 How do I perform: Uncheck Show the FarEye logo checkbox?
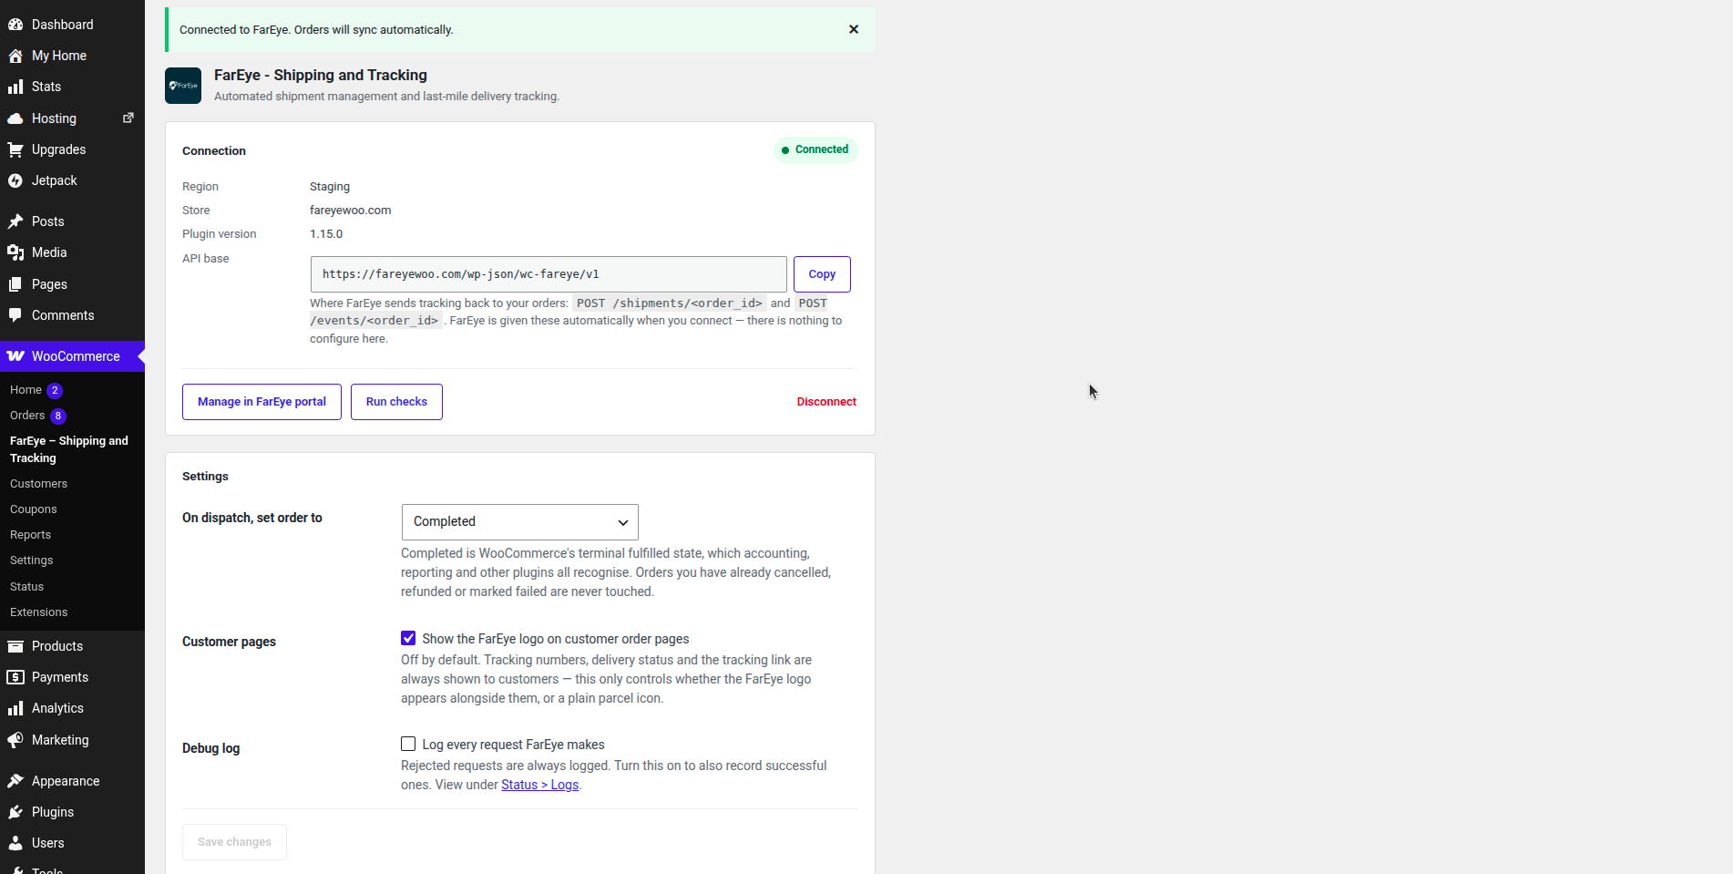[408, 638]
